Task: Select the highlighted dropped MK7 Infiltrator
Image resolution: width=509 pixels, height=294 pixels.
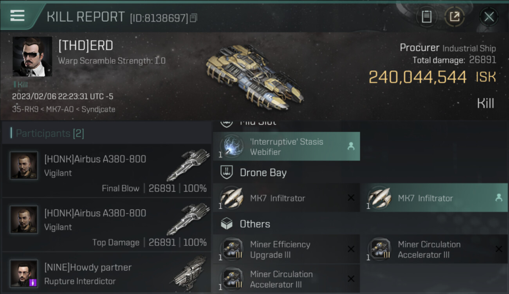Action: (x=434, y=198)
